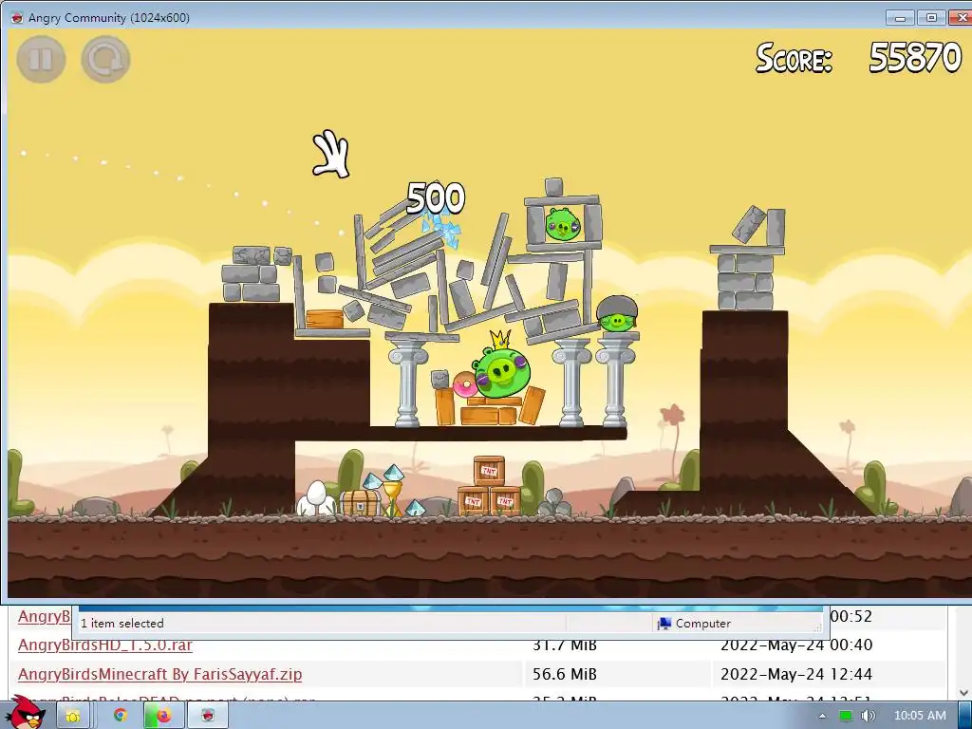
Task: Open the 10:05 AM taskbar clock
Action: click(920, 716)
